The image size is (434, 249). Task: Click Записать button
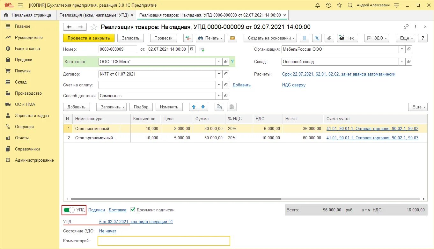[x=130, y=38]
